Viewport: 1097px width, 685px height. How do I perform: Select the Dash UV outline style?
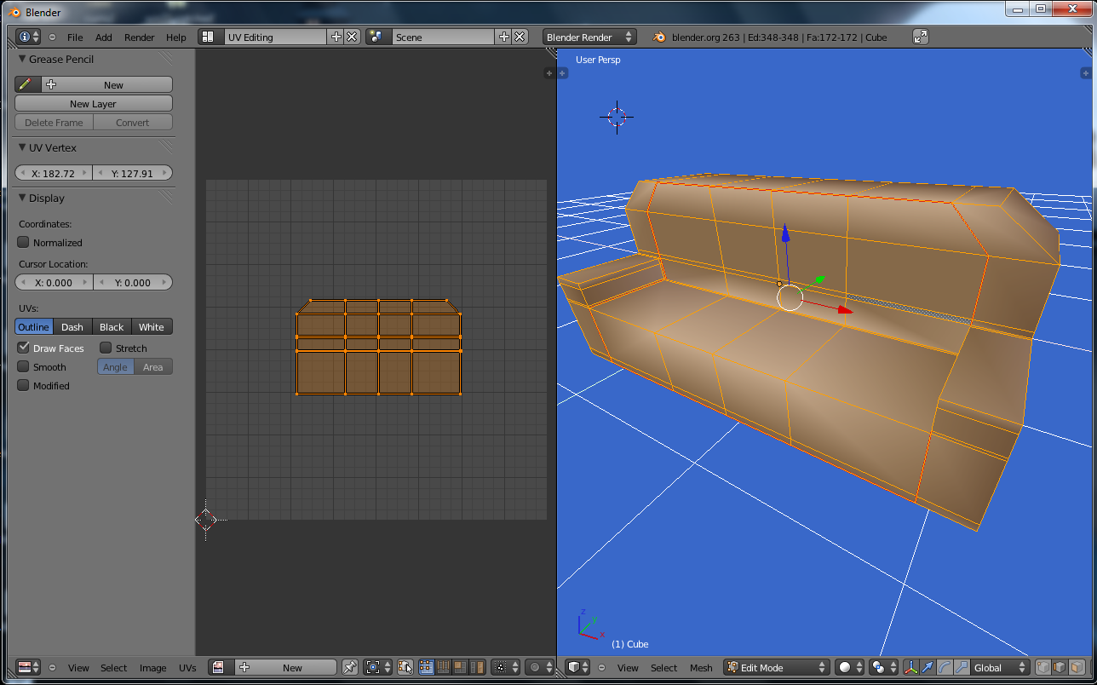pos(72,327)
